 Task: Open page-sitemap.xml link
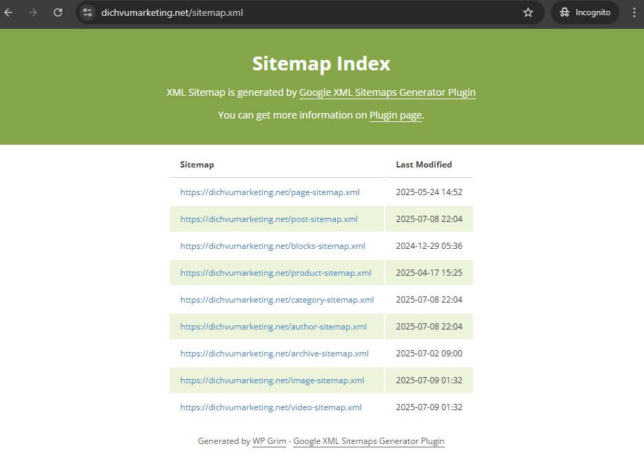click(270, 192)
